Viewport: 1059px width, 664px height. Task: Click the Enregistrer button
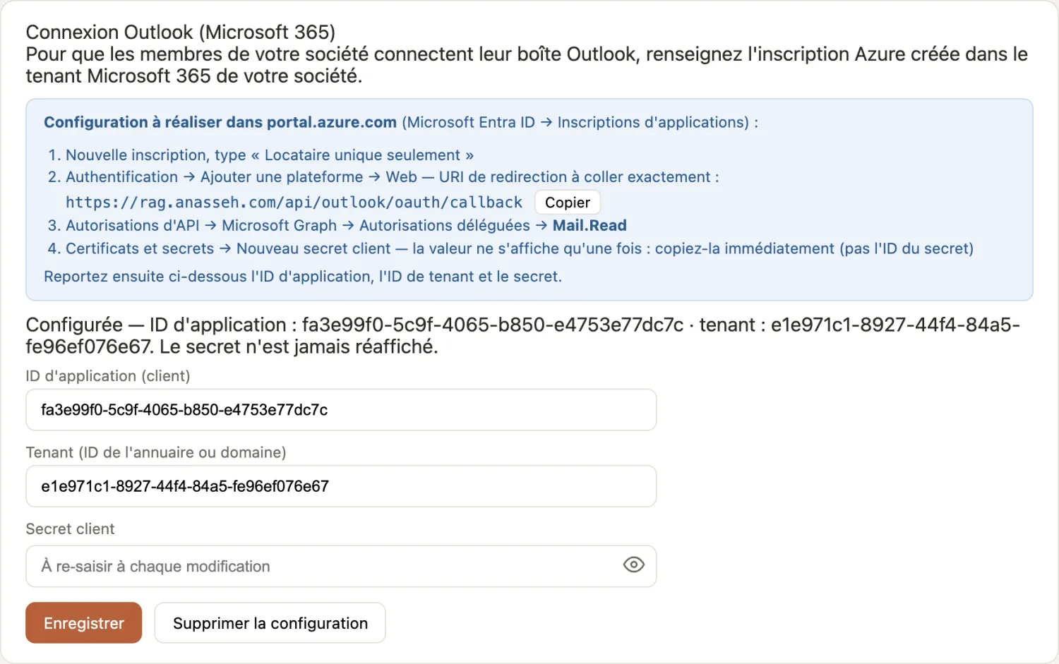pos(84,622)
